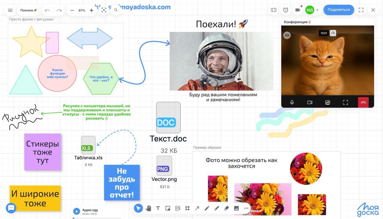
Task: Open the hamburger main menu
Action: [x=10, y=10]
